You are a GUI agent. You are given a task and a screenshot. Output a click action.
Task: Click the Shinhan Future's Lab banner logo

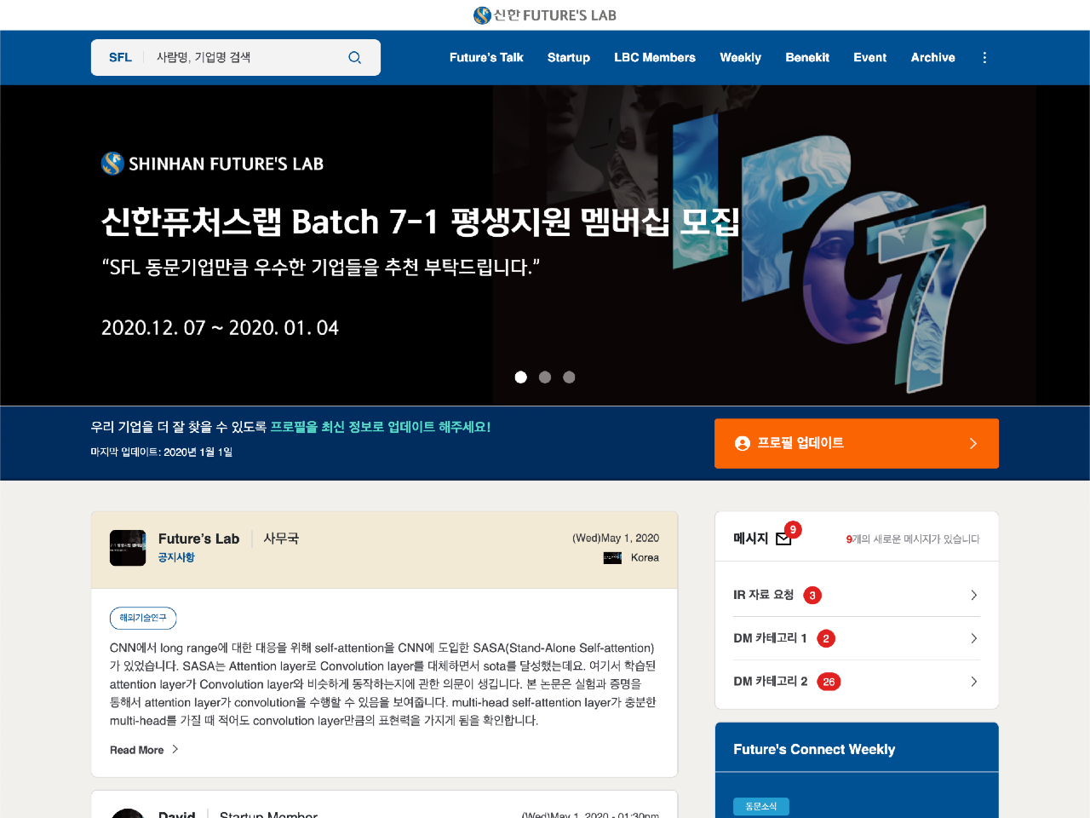tap(212, 164)
